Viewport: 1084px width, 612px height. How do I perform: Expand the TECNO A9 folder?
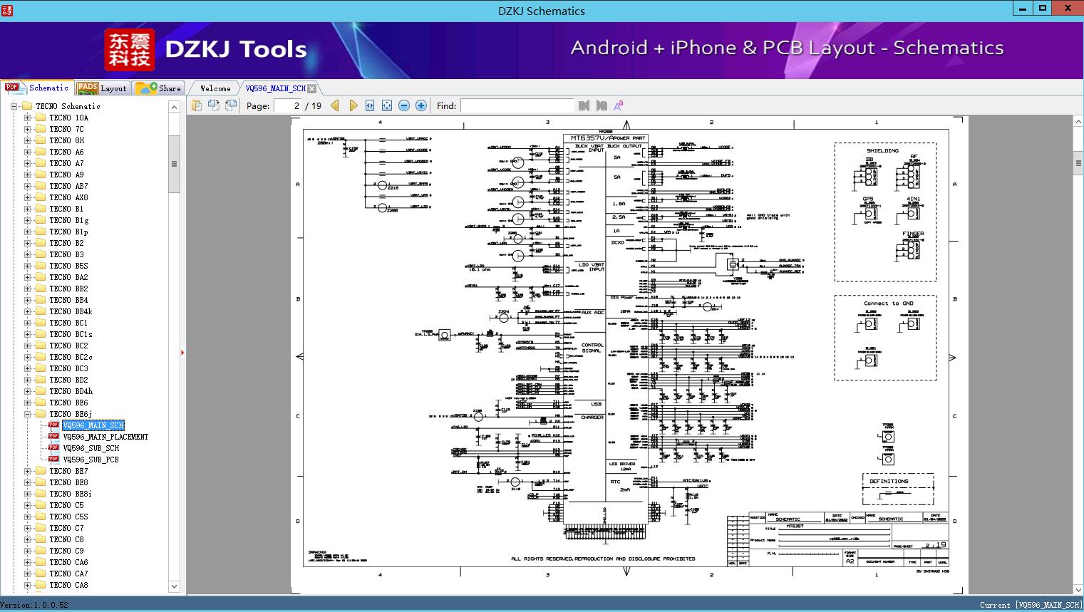tap(27, 175)
